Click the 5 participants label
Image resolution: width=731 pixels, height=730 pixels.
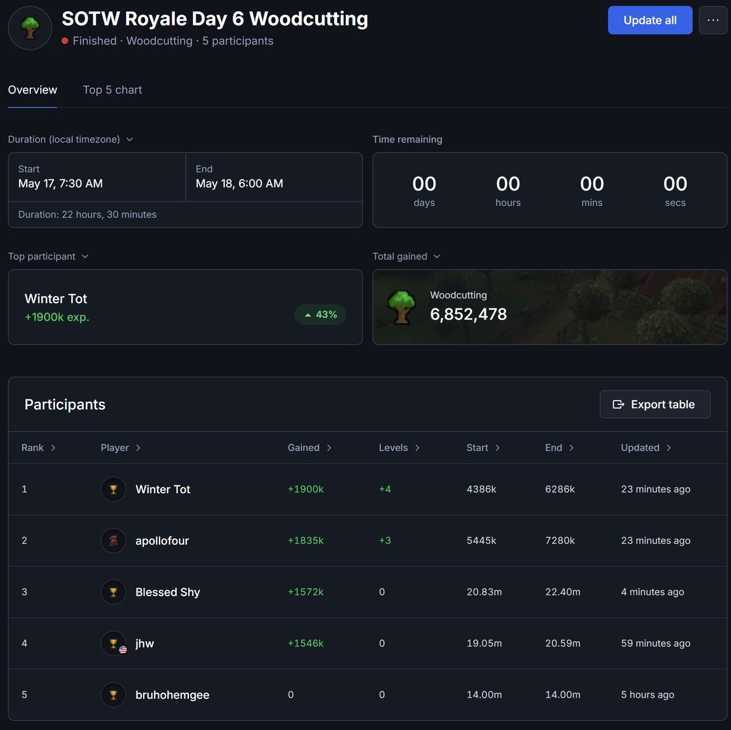click(x=238, y=41)
